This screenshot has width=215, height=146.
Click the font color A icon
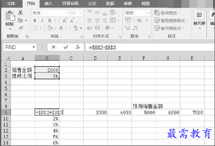[x=61, y=28]
